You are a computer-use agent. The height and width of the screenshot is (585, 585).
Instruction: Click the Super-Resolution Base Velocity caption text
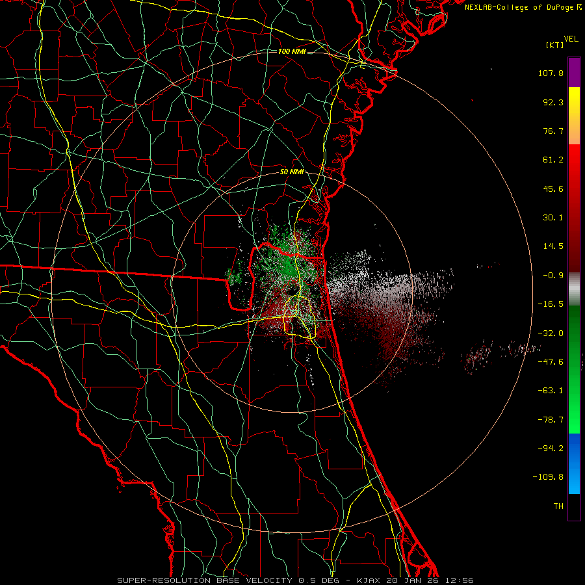(x=296, y=580)
